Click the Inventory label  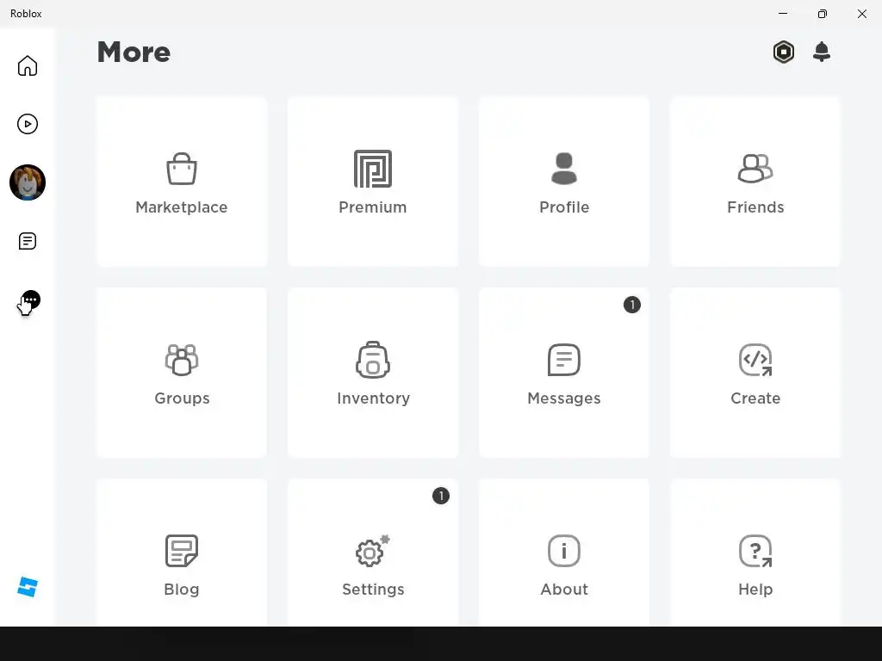click(x=374, y=398)
